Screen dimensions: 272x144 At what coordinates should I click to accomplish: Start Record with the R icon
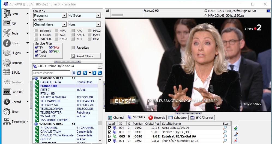(7, 102)
